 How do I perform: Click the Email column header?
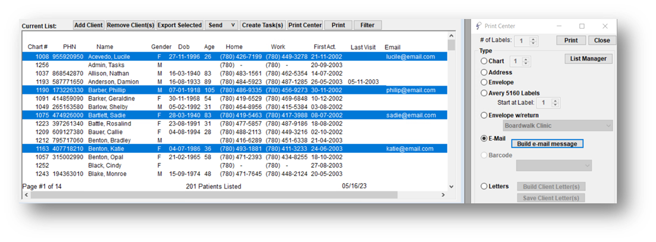coord(393,47)
